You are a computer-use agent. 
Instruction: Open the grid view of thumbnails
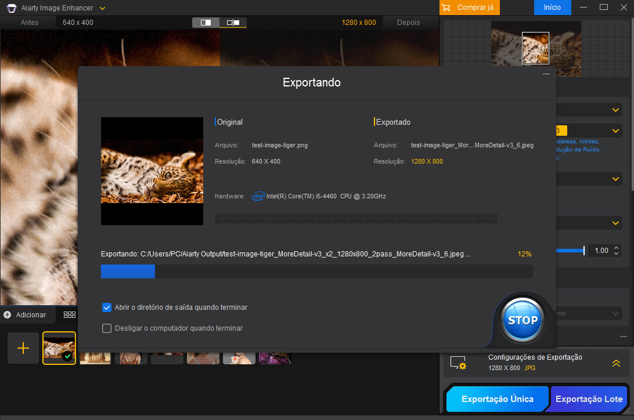(x=70, y=314)
